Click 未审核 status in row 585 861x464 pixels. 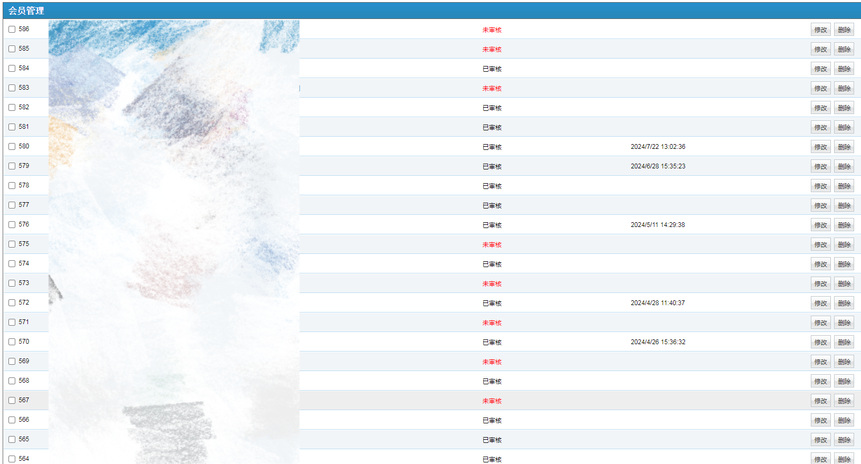[x=492, y=50]
